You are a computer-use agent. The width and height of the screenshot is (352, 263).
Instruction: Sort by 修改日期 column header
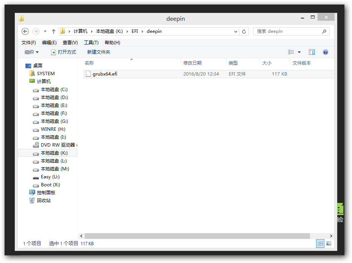point(192,63)
